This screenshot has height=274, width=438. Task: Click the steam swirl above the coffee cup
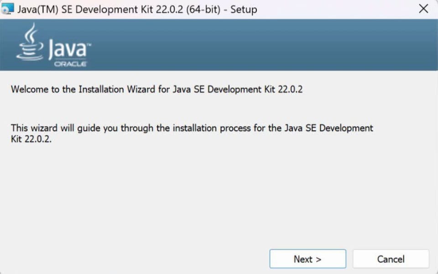(x=31, y=32)
